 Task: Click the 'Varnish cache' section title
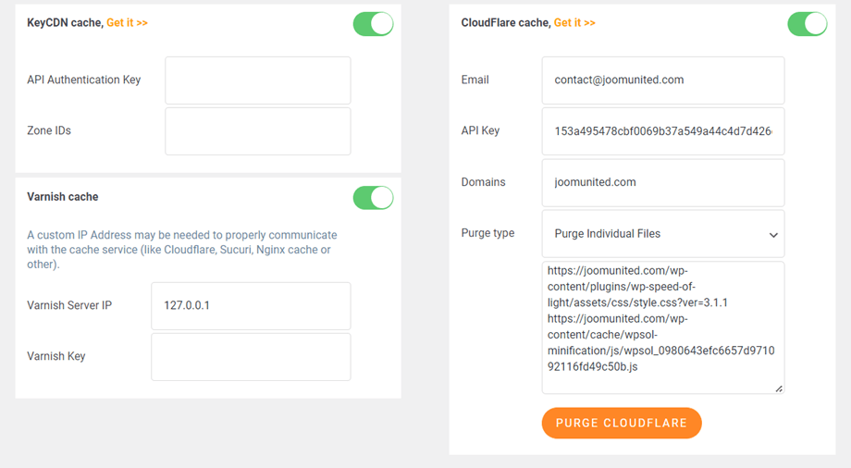point(63,197)
